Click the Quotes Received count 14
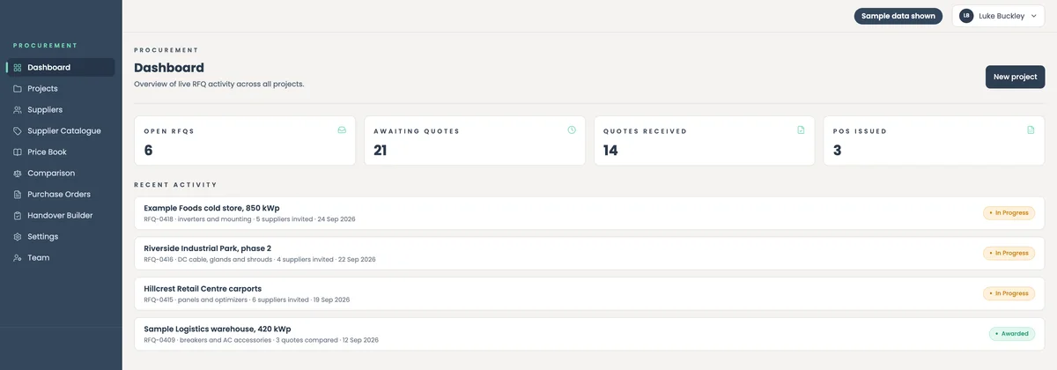The image size is (1057, 370). pos(610,151)
